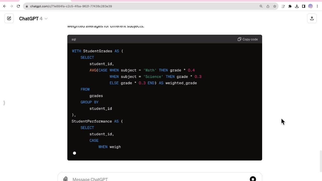Viewport: 322px width, 181px height.
Task: Click the page vertical scrollbar
Action: [x=320, y=161]
